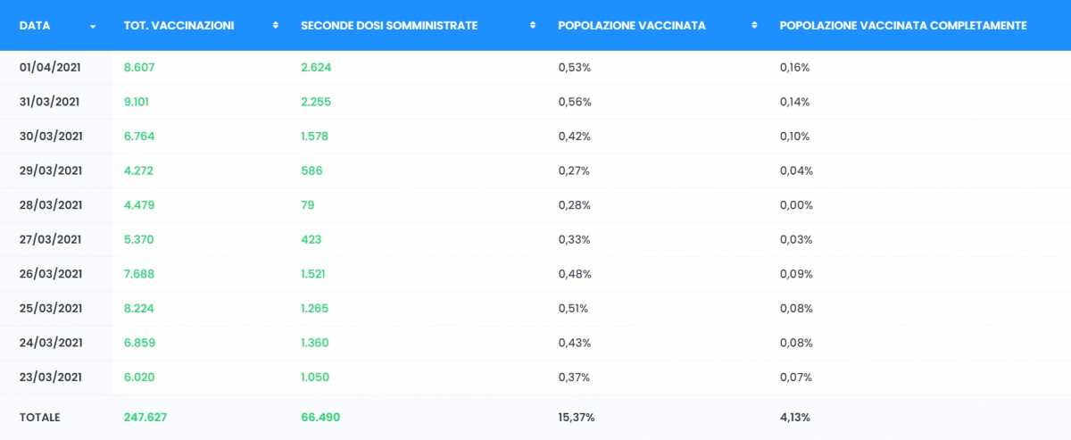1071x440 pixels.
Task: Click sort arrows for POPOLAZIONE VACCINATA
Action: 754,26
